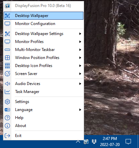Screen dimensions: 139x148
Task: Click the Dropbox tray icon
Action: [94, 142]
